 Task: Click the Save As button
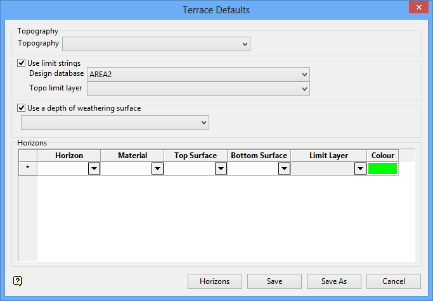[333, 281]
